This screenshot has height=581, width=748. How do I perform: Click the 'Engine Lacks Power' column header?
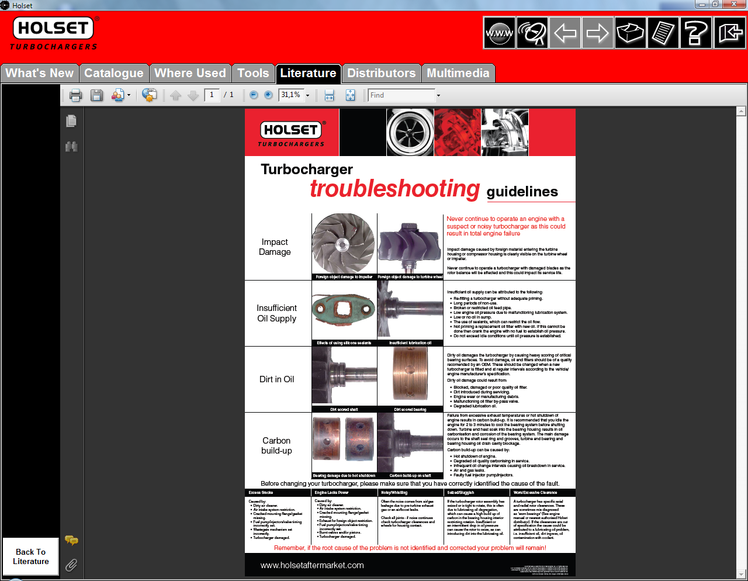[x=331, y=493]
